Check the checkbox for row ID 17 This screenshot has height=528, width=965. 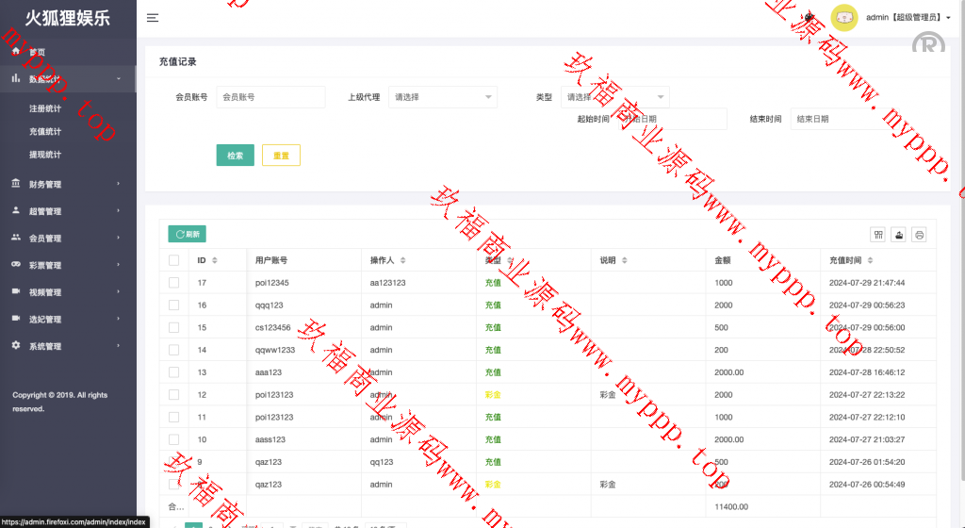point(173,282)
